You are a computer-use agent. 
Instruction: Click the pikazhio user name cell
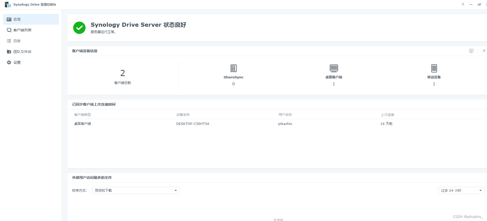[x=285, y=124]
